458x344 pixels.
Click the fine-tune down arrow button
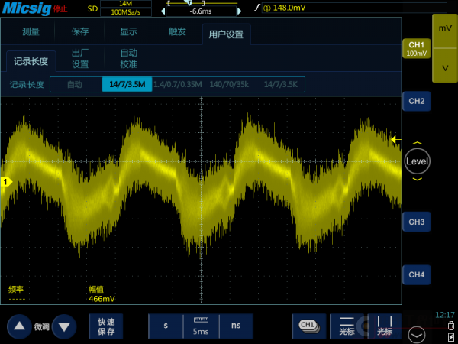click(64, 326)
